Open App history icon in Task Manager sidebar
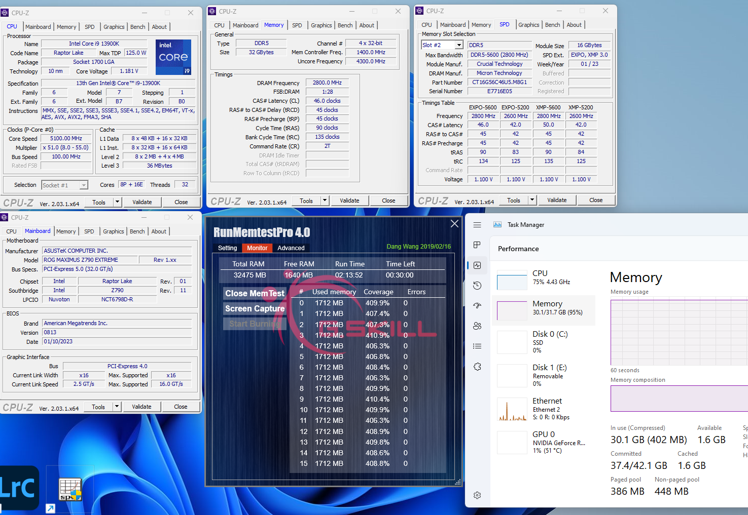This screenshot has width=748, height=515. [x=477, y=286]
